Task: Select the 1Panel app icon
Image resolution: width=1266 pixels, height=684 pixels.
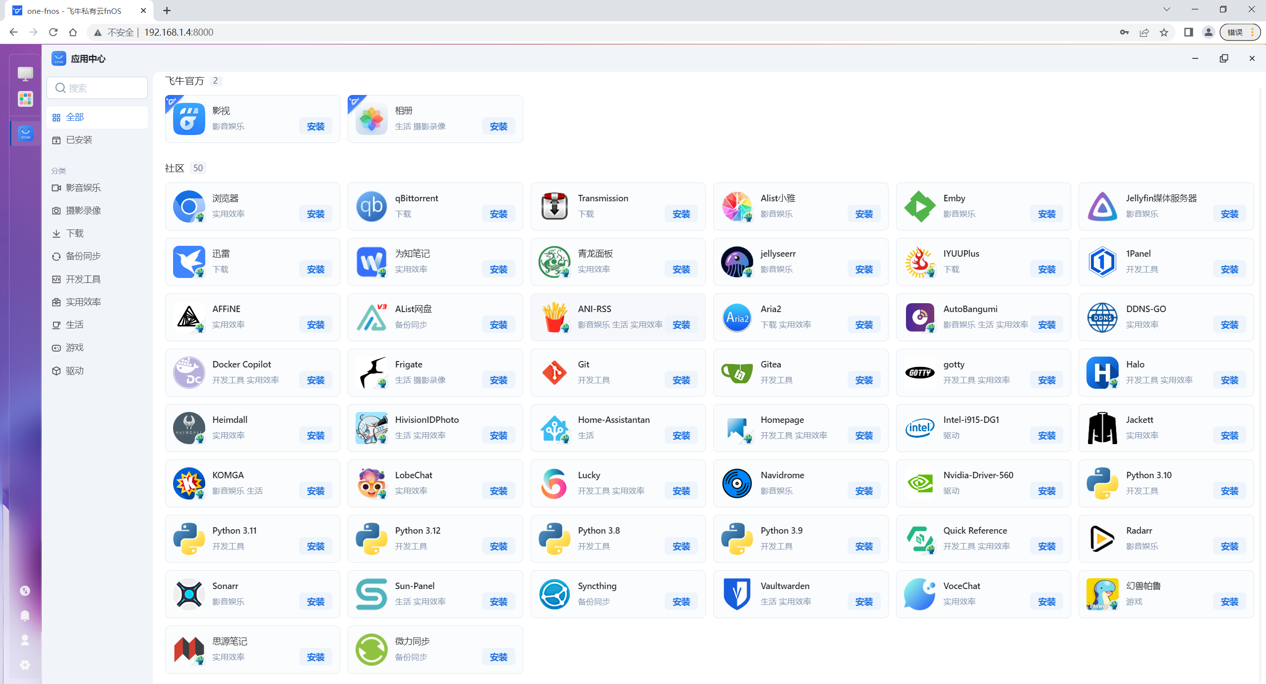Action: pyautogui.click(x=1102, y=262)
